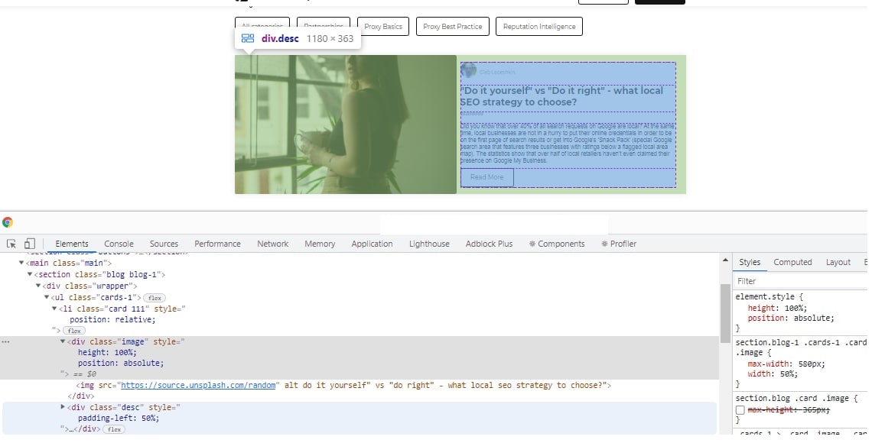This screenshot has height=443, width=872.
Task: Open the Layout pane tab
Action: (838, 262)
